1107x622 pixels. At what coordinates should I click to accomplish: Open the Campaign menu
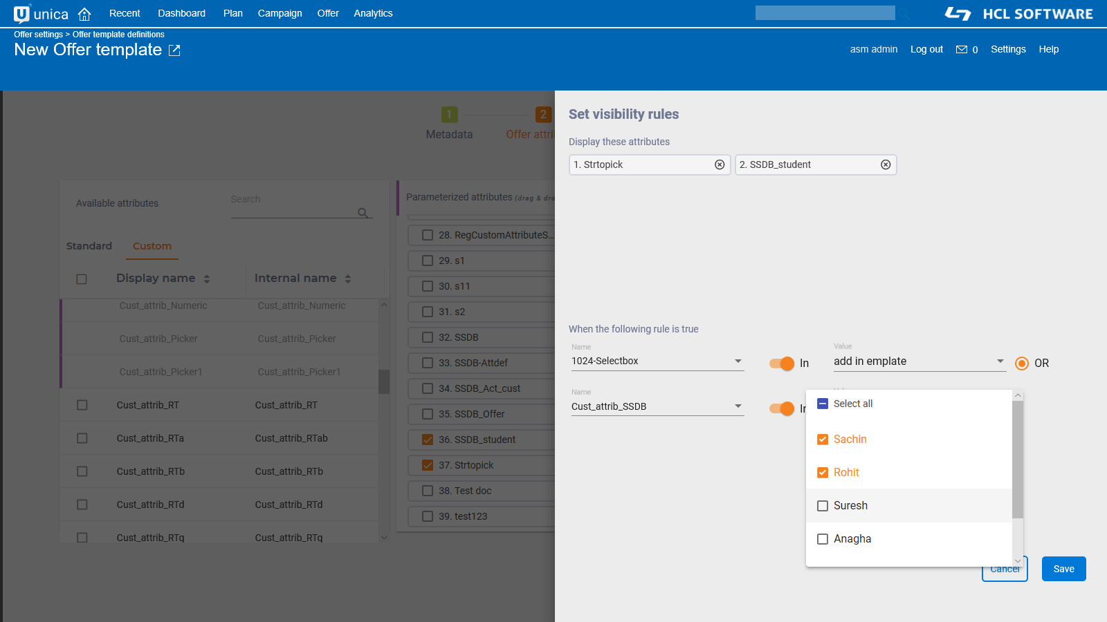(280, 13)
